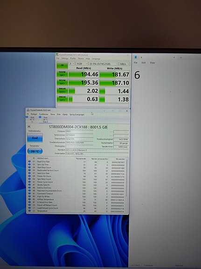The width and height of the screenshot is (201, 269).
Task: Click the previous disk arrow icon
Action: pyautogui.click(x=29, y=126)
